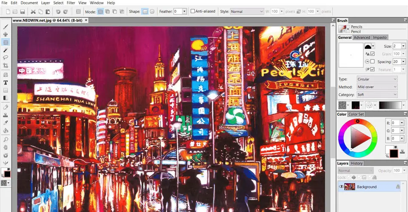The height and width of the screenshot is (212, 408).
Task: Click the Cut scissors icon
Action: pos(33,11)
